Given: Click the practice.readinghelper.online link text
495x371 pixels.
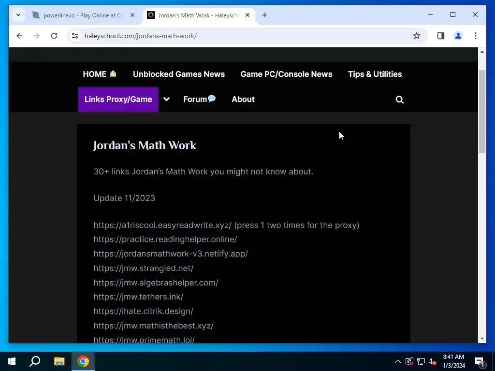Looking at the screenshot, I should tap(165, 240).
